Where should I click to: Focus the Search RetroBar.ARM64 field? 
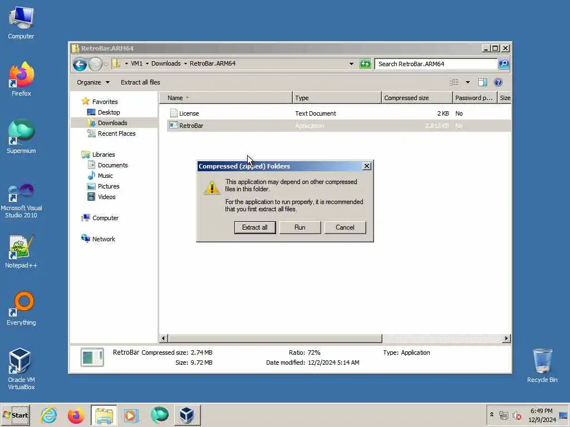coord(435,64)
